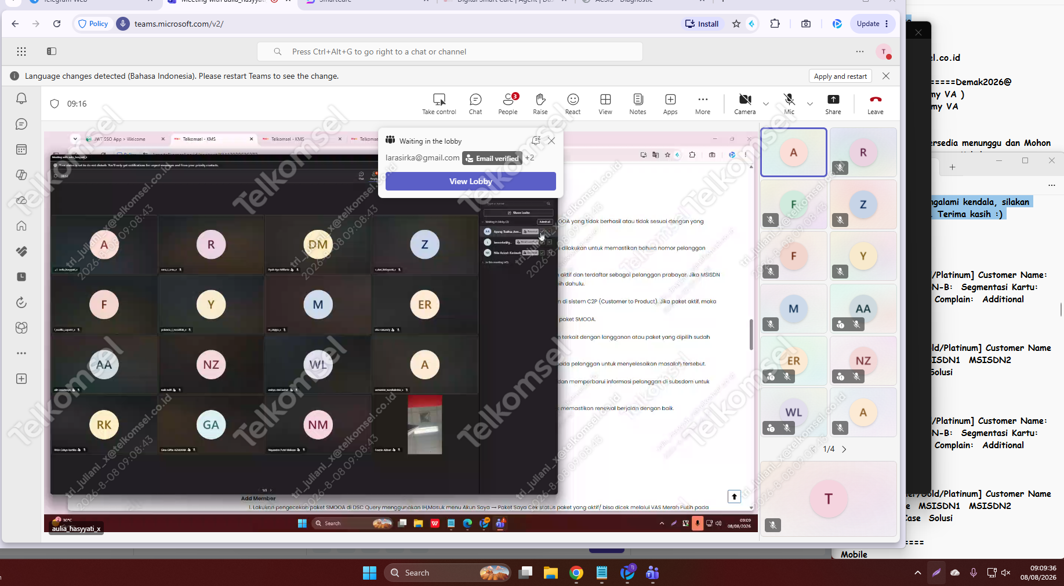Image resolution: width=1064 pixels, height=586 pixels.
Task: Show more apps via sidebar ellipsis
Action: 21,353
